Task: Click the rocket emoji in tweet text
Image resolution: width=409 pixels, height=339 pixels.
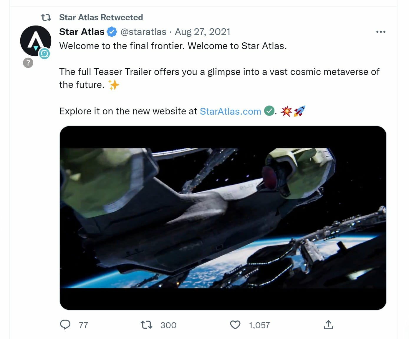Action: click(x=299, y=111)
